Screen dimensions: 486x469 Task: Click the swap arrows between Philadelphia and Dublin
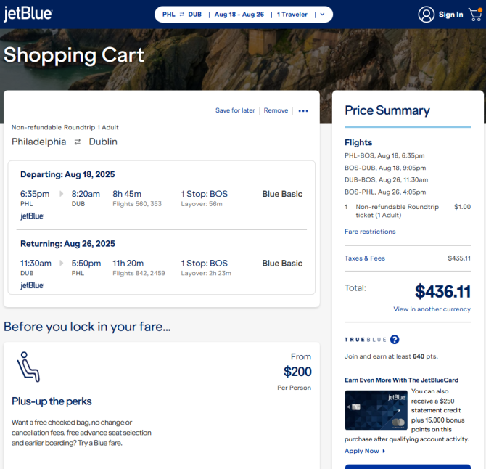(78, 142)
